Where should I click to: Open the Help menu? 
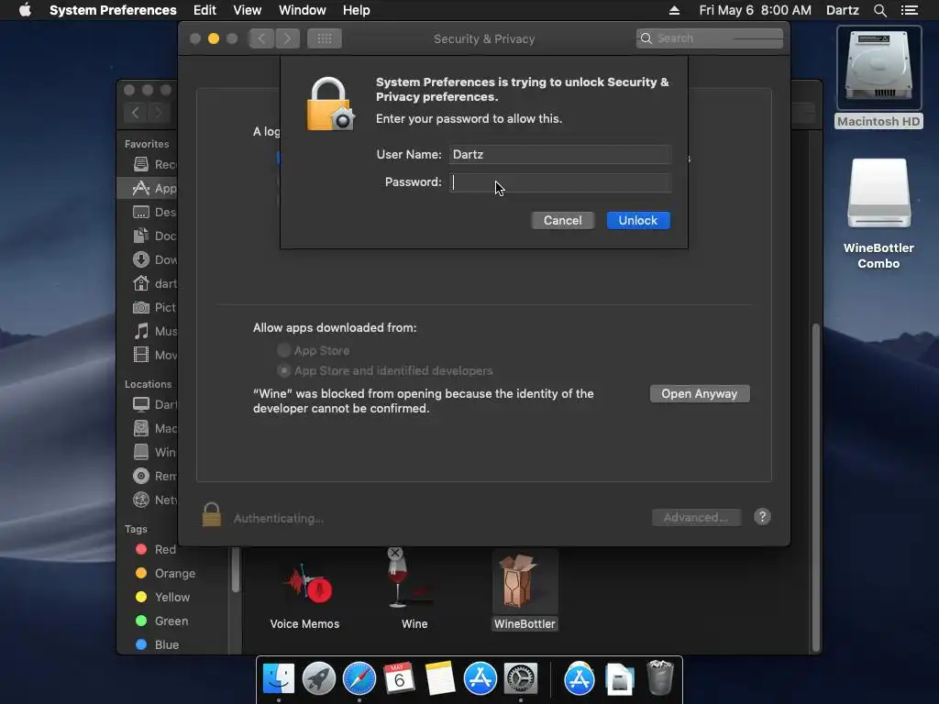357,10
